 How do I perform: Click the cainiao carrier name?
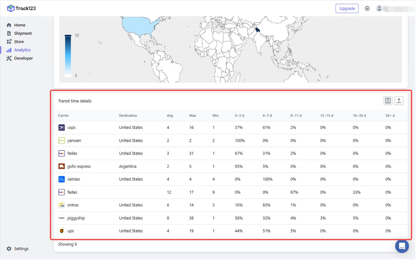click(x=74, y=179)
